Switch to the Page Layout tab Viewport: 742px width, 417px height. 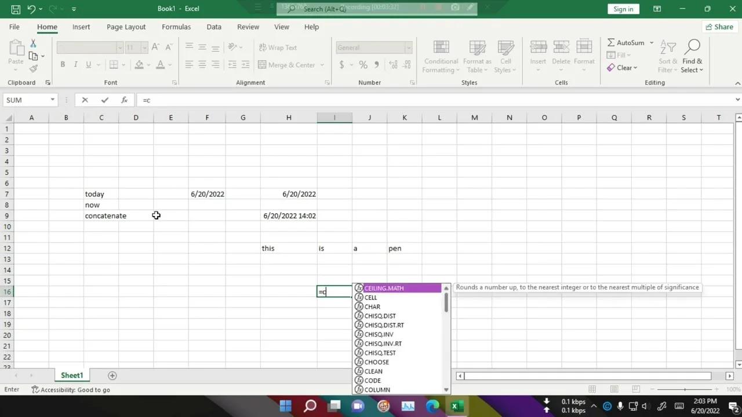(x=126, y=27)
